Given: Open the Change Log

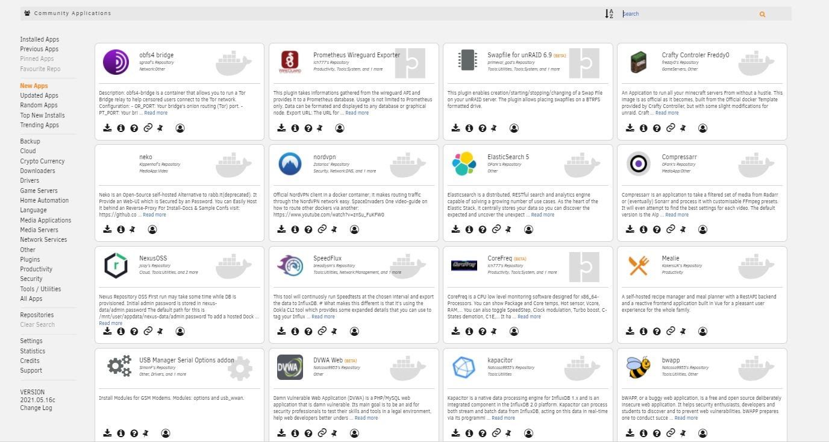Looking at the screenshot, I should click(x=36, y=408).
